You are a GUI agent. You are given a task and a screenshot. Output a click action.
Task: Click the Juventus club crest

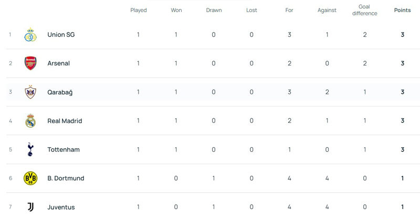[30, 207]
